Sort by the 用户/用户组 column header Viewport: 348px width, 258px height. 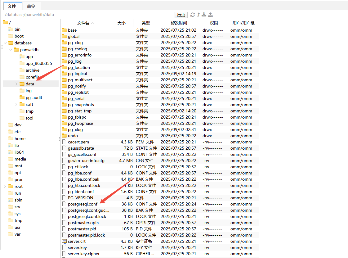tap(243, 23)
